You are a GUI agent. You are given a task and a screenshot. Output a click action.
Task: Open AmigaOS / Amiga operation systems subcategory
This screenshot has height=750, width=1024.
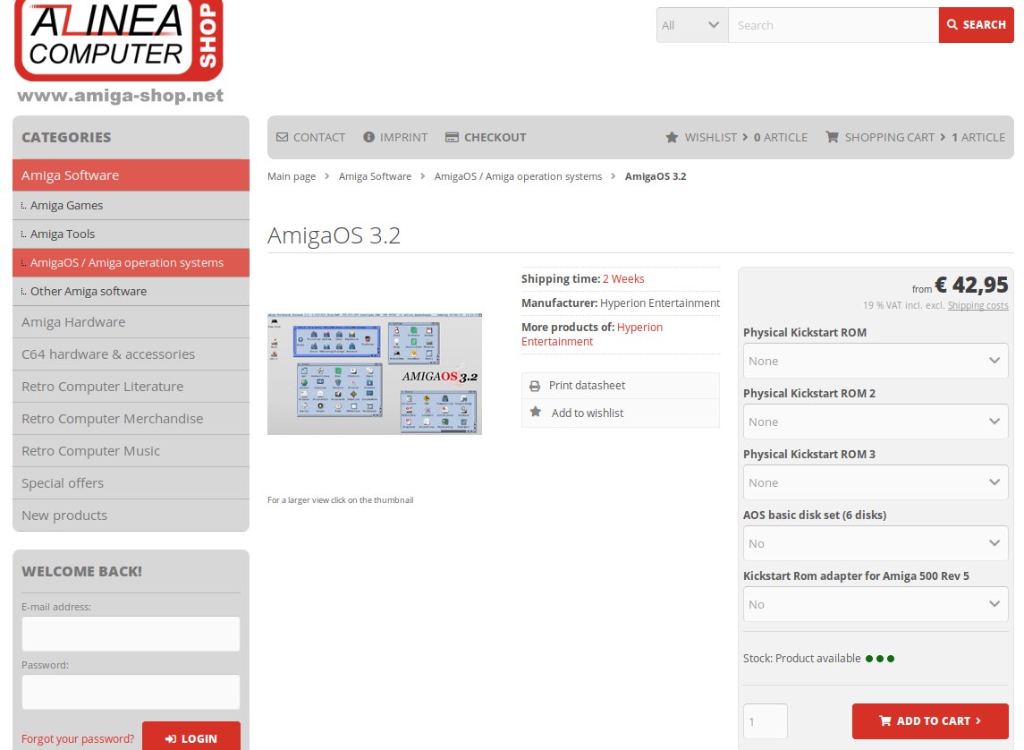click(x=131, y=262)
